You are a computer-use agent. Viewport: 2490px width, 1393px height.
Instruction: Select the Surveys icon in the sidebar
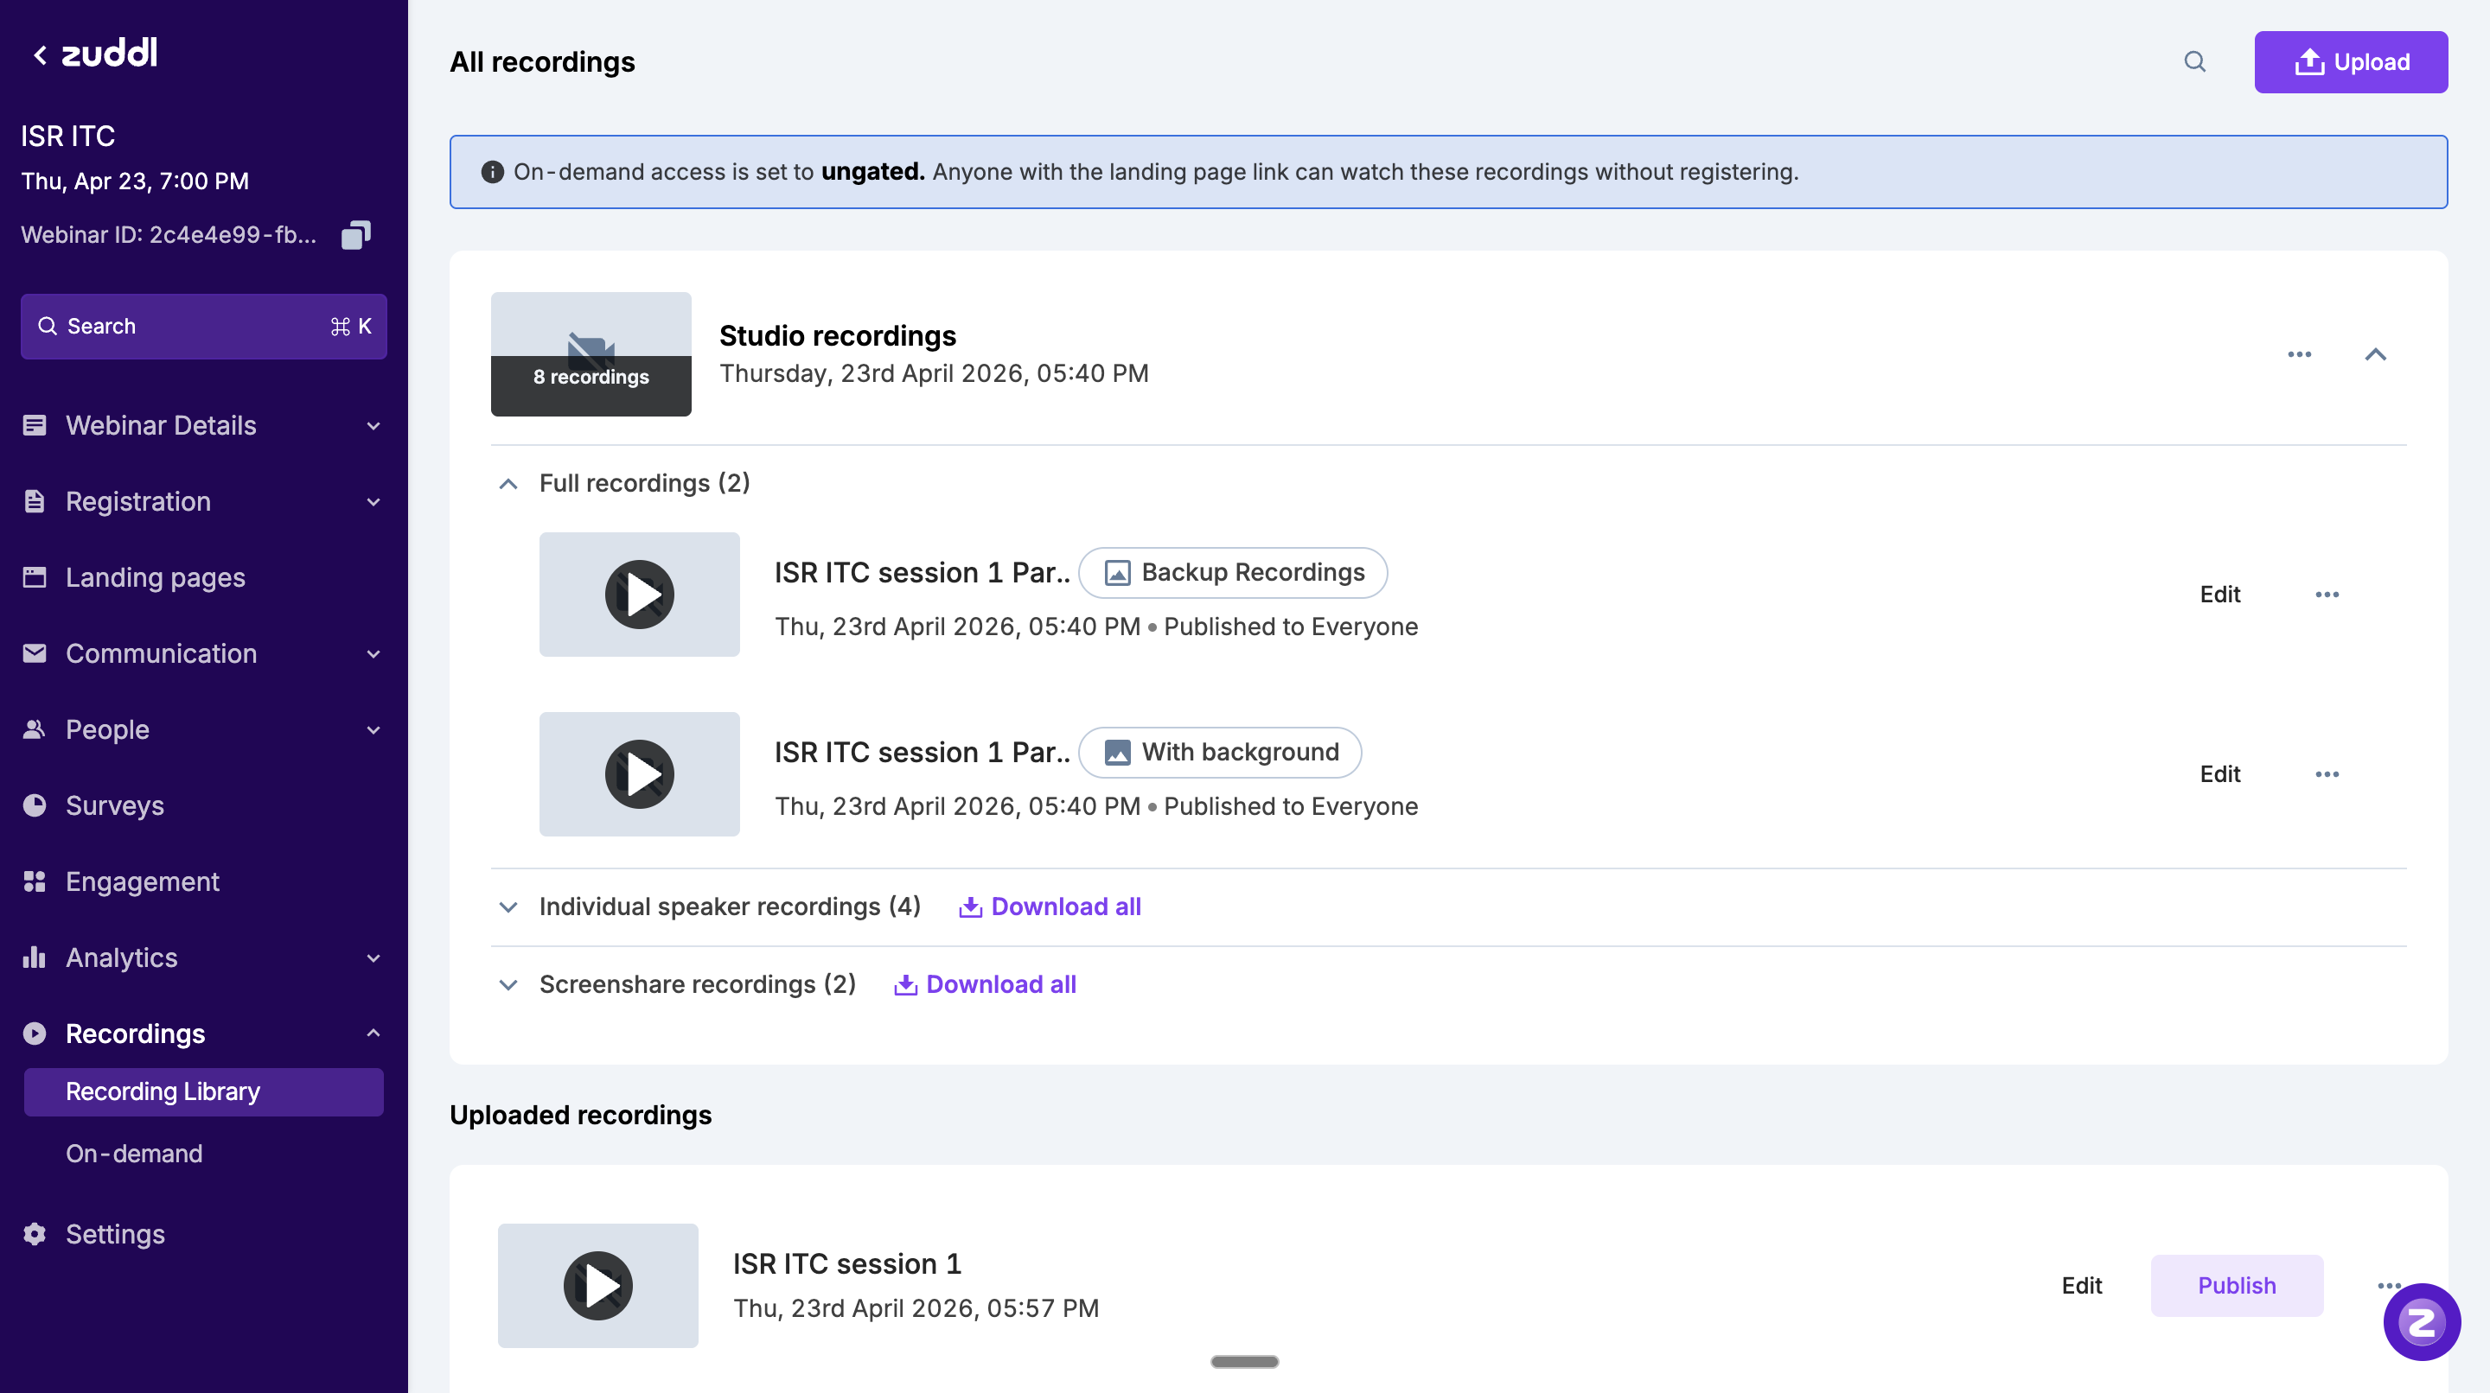[x=35, y=805]
